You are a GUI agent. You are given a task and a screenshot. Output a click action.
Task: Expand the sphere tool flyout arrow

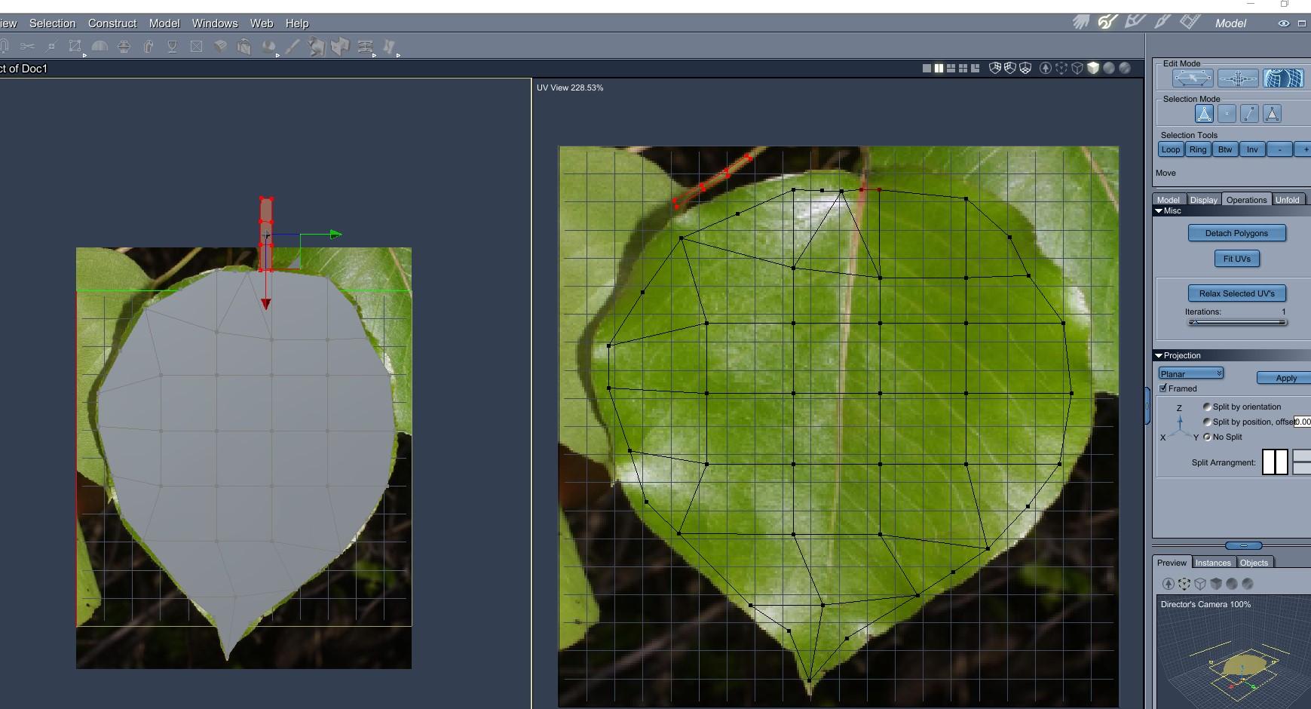point(277,55)
